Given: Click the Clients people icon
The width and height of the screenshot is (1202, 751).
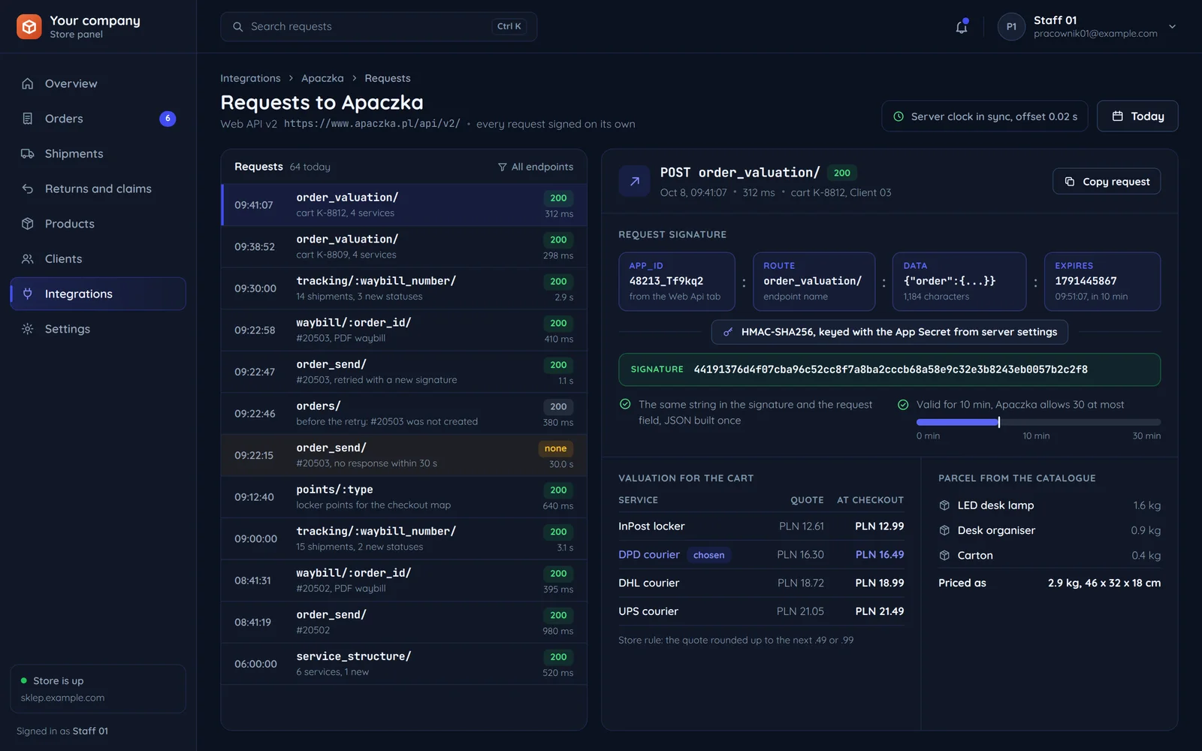Looking at the screenshot, I should [28, 259].
